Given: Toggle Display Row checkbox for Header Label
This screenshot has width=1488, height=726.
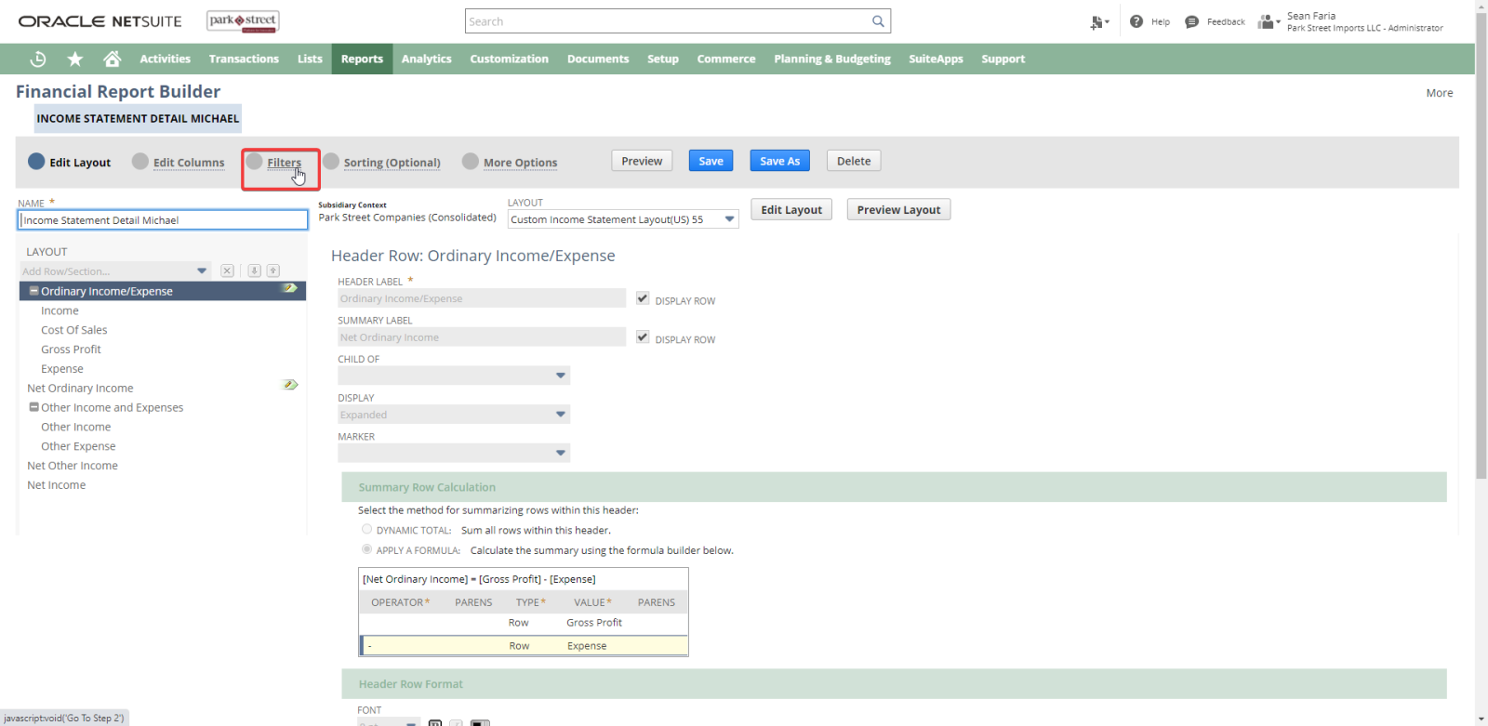Looking at the screenshot, I should (643, 298).
